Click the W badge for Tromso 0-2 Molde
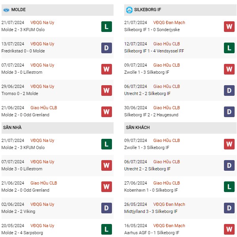Screen dimensions: 237x237 [106, 91]
